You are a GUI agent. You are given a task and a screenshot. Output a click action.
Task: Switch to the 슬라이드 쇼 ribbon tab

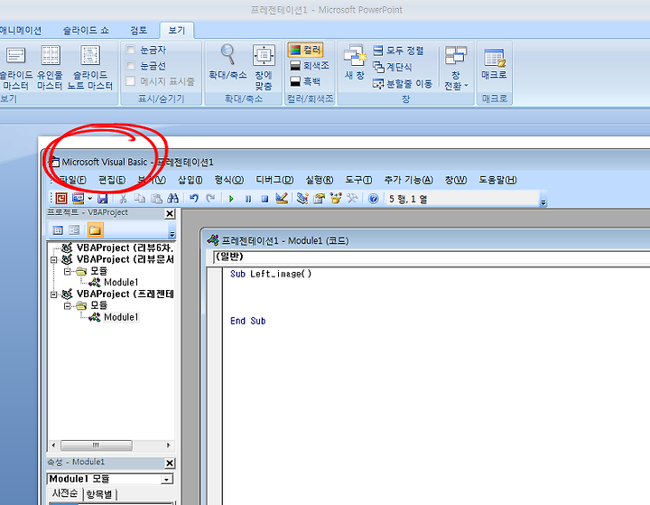(86, 31)
